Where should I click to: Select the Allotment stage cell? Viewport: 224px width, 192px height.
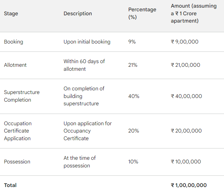click(x=15, y=65)
